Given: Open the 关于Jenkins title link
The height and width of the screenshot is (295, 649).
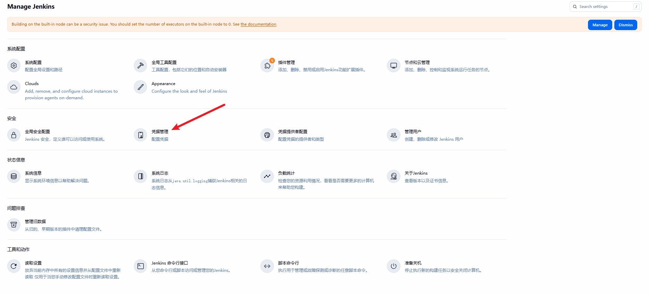Looking at the screenshot, I should [x=416, y=173].
